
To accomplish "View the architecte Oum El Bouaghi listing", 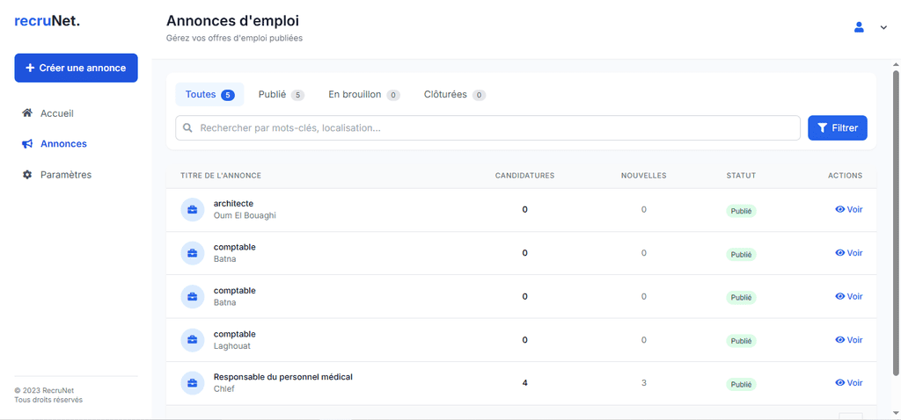I will tap(848, 210).
